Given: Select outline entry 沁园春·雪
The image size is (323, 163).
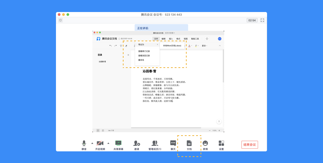Looking at the screenshot, I should click(x=102, y=62).
